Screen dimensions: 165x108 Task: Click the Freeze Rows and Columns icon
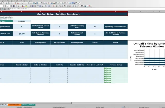pyautogui.click(x=73, y=3)
